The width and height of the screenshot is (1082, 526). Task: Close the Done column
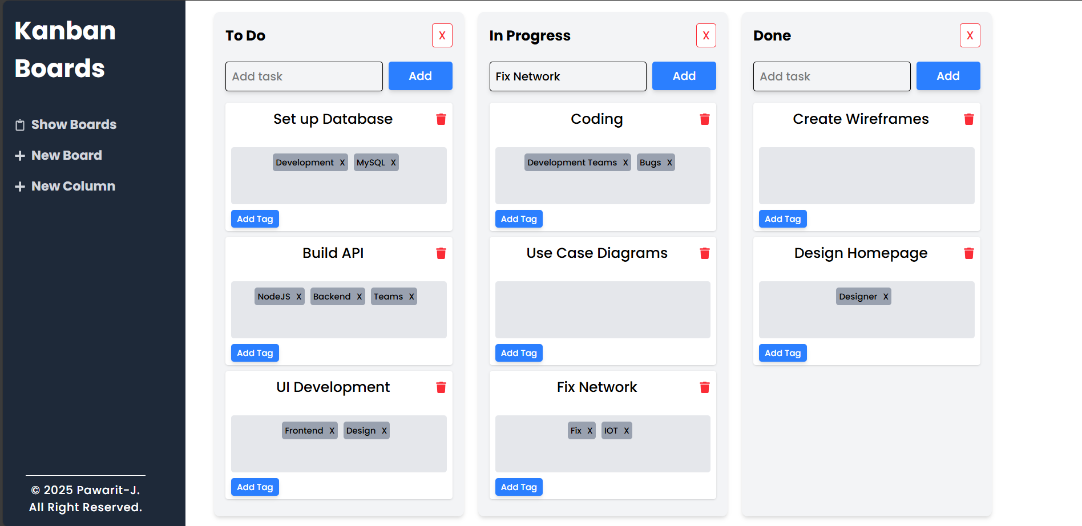970,35
